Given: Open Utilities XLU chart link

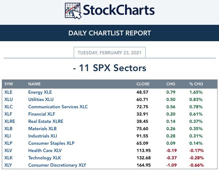Looking at the screenshot, I should 41,100.
